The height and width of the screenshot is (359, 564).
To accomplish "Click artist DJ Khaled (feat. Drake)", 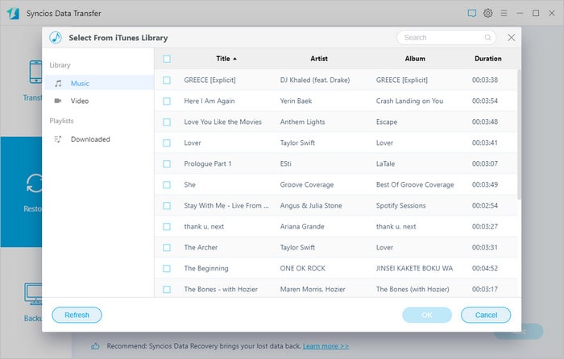I will point(315,80).
